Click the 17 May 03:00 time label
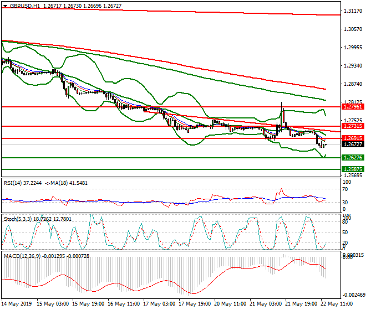The image size is (366, 310). click(x=159, y=304)
